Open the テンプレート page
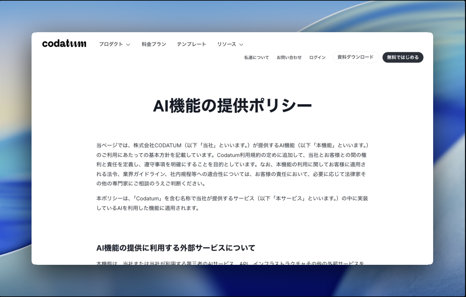 tap(192, 44)
